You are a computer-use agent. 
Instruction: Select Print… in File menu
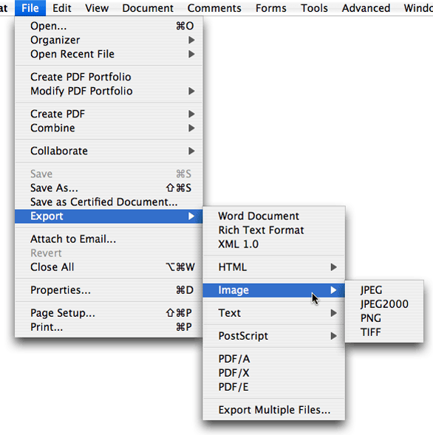109,327
